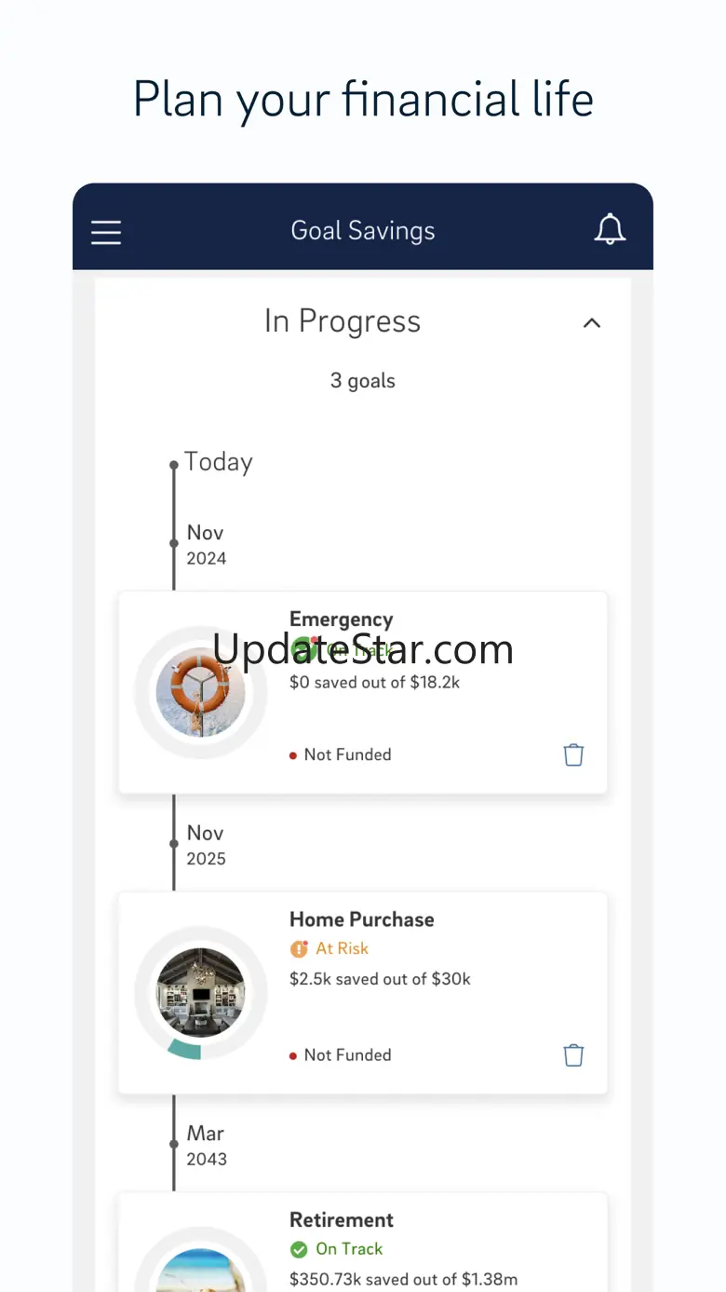The width and height of the screenshot is (726, 1292).
Task: Open the Home Purchase goal photo
Action: [200, 992]
